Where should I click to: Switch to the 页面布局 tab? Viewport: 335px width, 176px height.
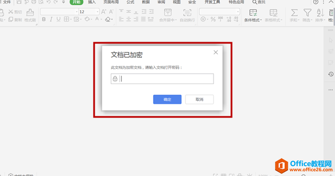(111, 2)
